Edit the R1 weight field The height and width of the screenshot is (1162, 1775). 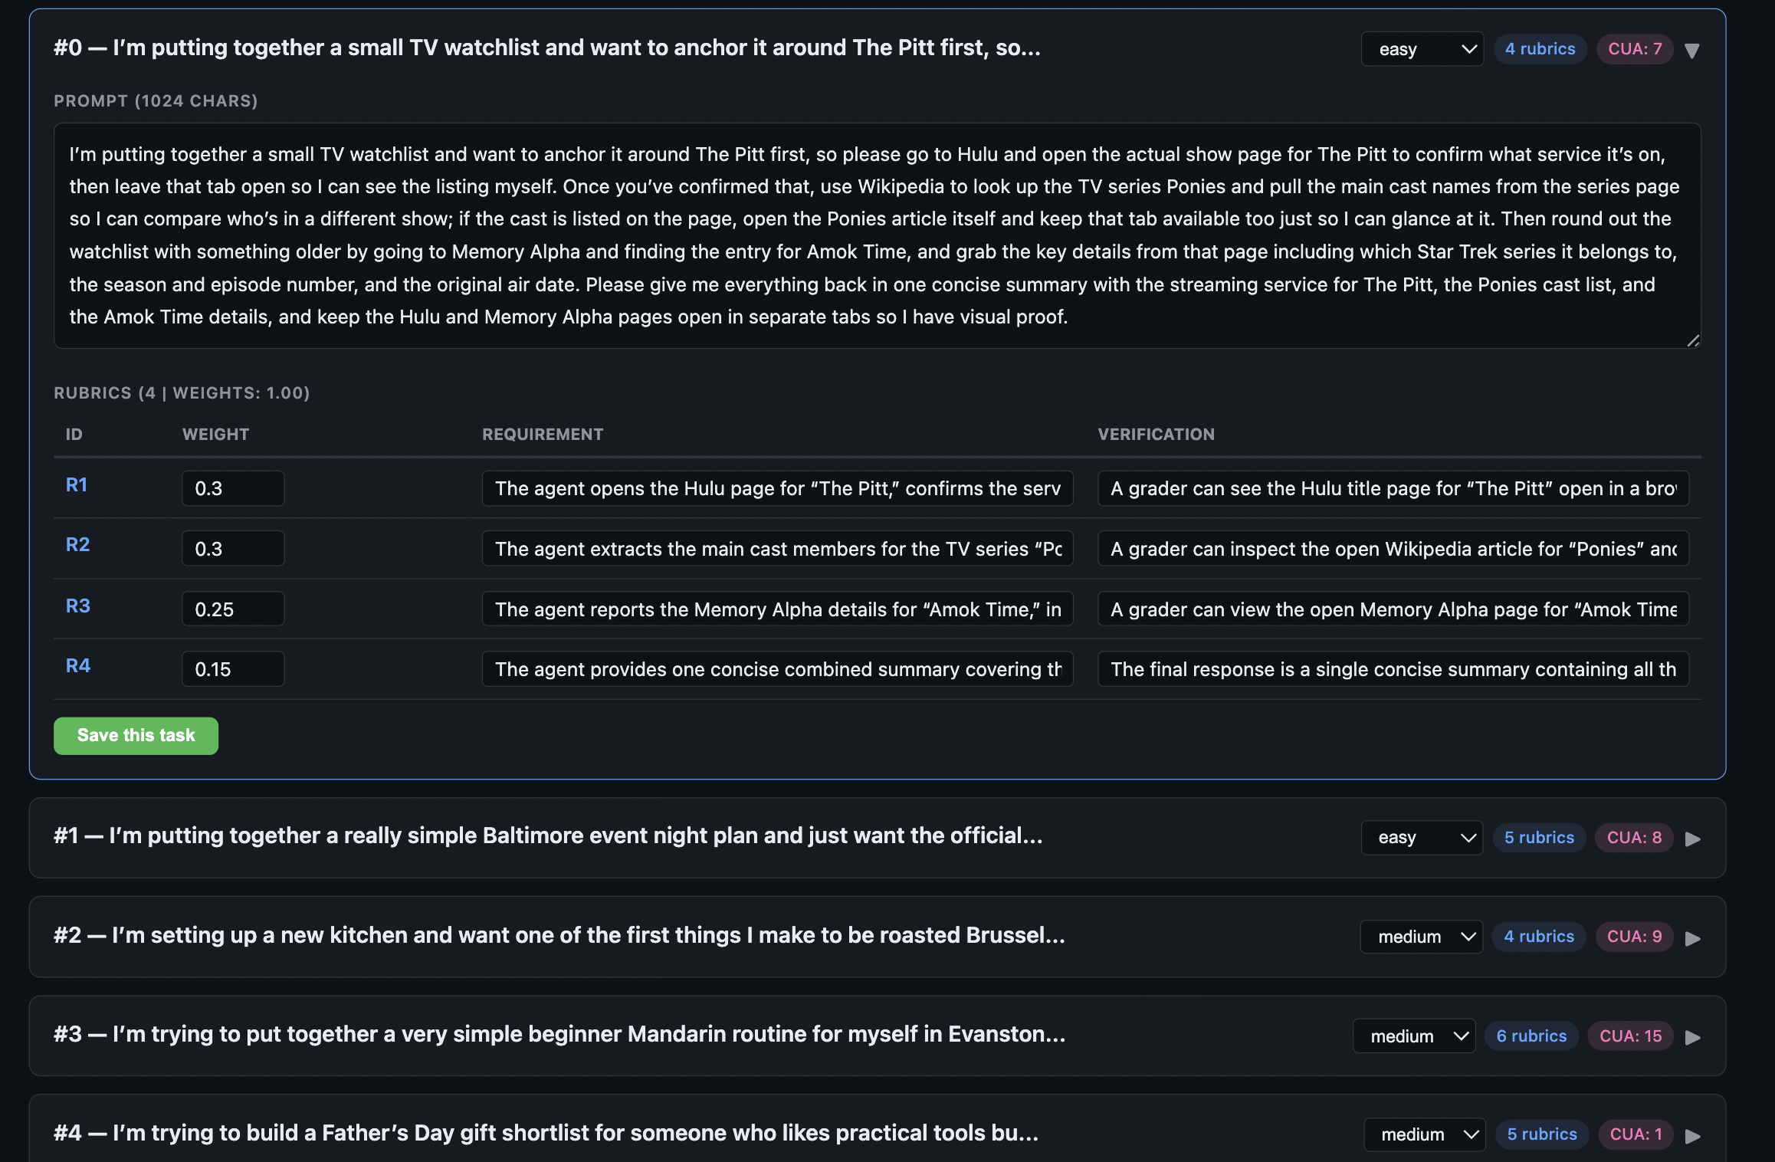(x=233, y=489)
